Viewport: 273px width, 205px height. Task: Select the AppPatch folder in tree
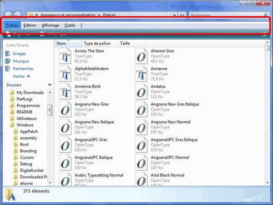tap(29, 132)
